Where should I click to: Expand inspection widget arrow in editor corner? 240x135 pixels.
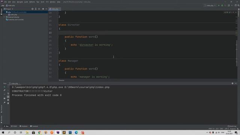(236, 12)
